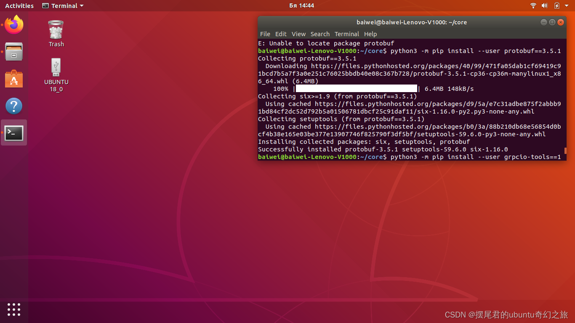This screenshot has height=323, width=575.
Task: Launch Ubuntu Software from the dock
Action: coord(14,79)
